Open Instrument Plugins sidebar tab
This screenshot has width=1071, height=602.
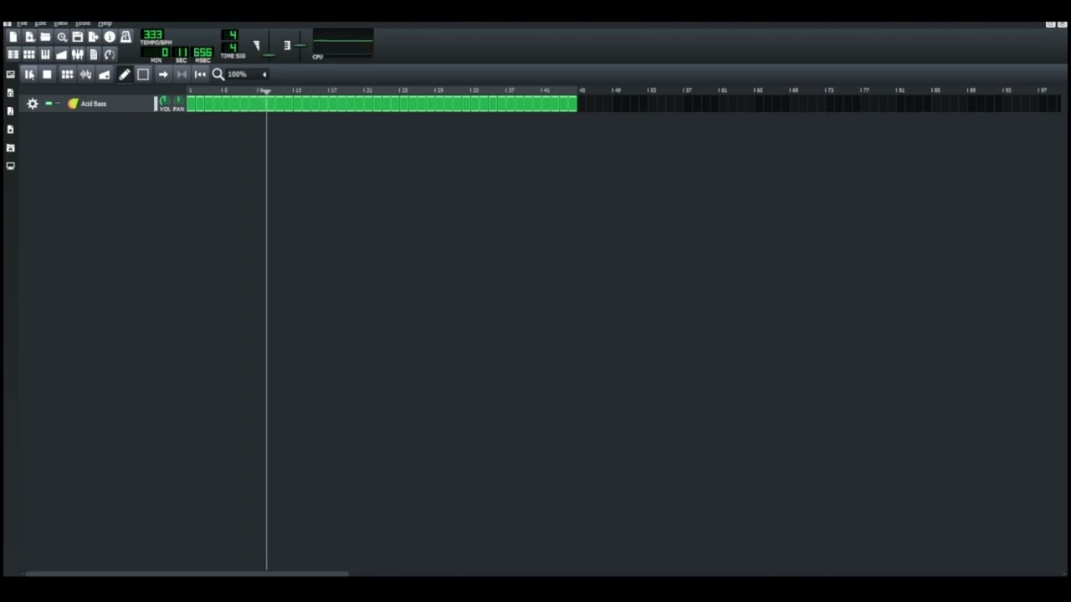pos(10,74)
